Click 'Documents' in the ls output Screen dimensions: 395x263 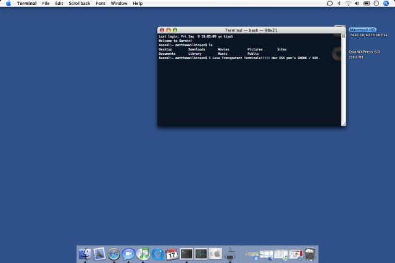tap(167, 54)
